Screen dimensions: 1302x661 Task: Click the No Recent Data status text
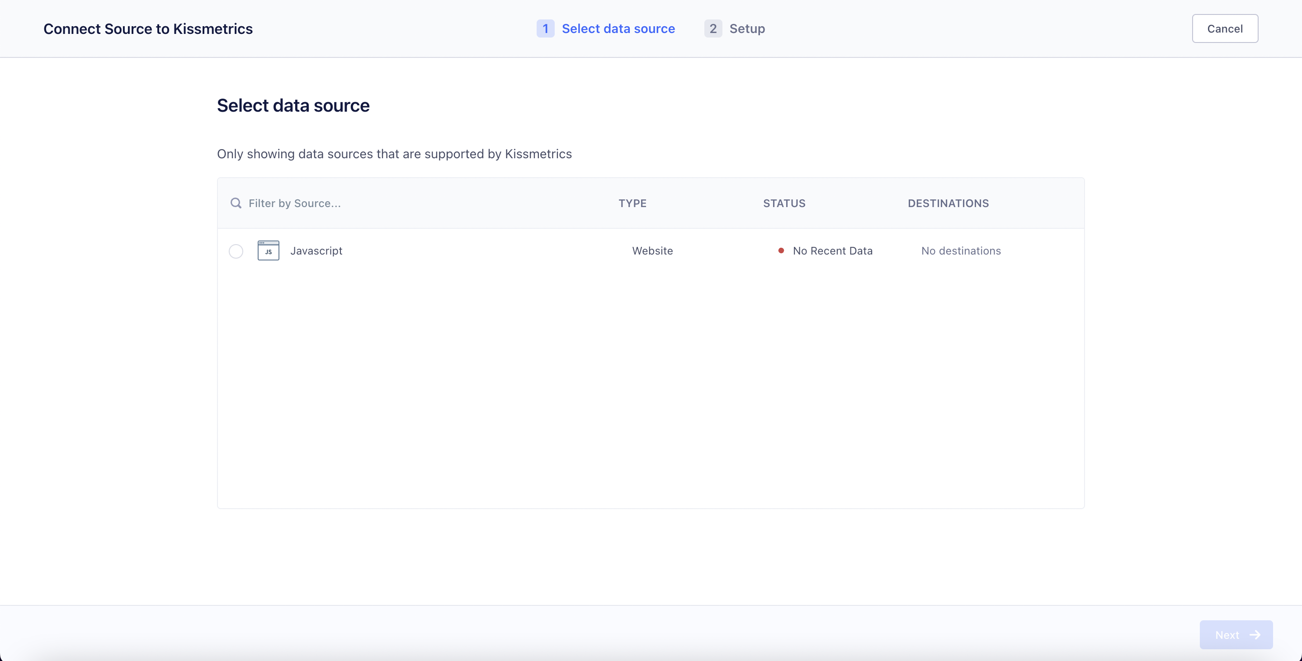pos(832,250)
